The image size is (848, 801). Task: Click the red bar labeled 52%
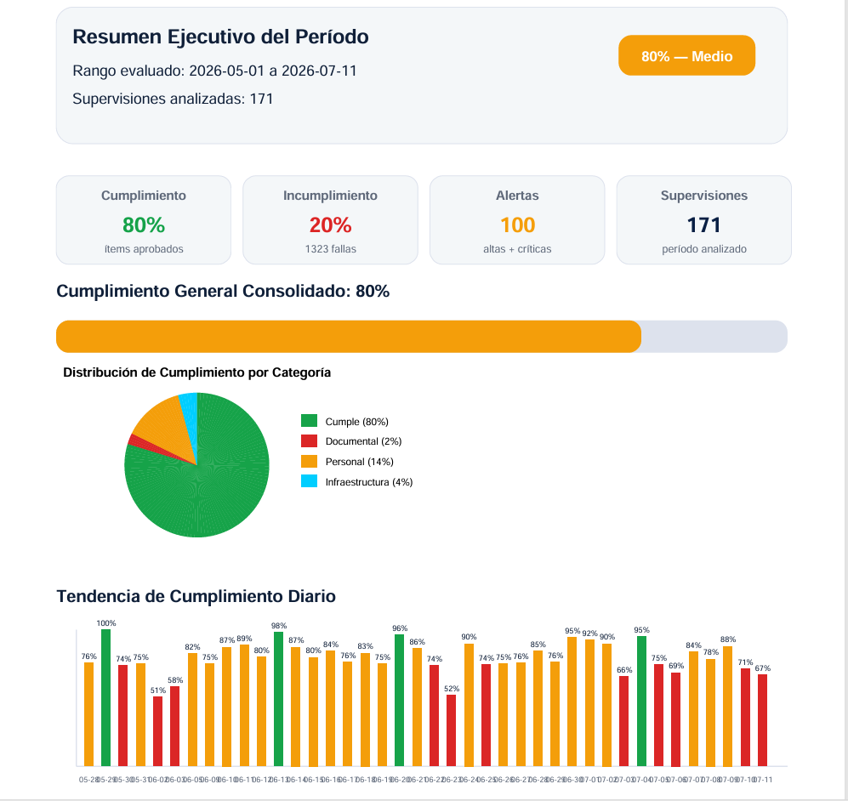point(451,730)
